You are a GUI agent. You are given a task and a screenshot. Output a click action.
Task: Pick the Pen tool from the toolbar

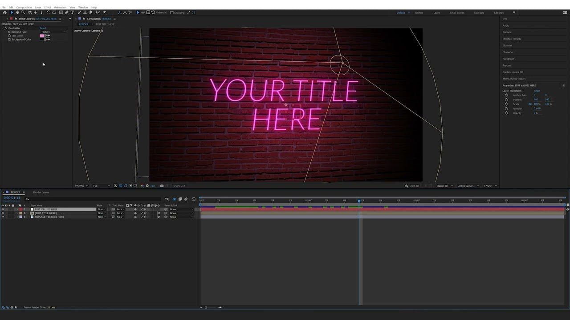click(66, 12)
